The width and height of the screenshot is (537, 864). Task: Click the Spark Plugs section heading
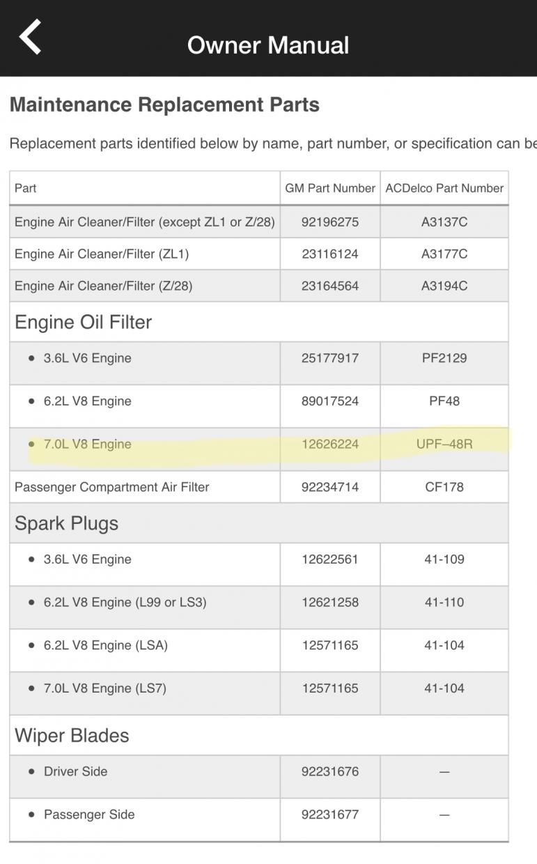click(x=66, y=524)
